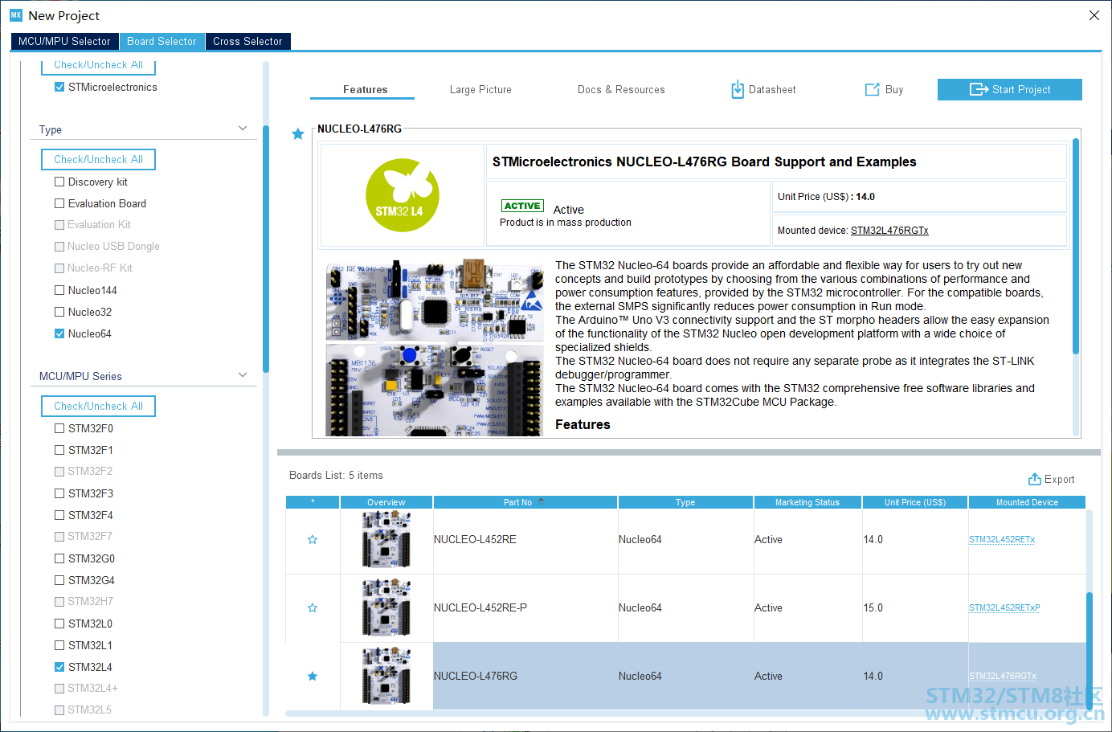This screenshot has height=732, width=1112.
Task: Click the Overview column header
Action: [x=386, y=502]
